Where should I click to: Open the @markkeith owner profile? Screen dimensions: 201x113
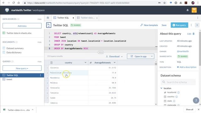(x=183, y=51)
